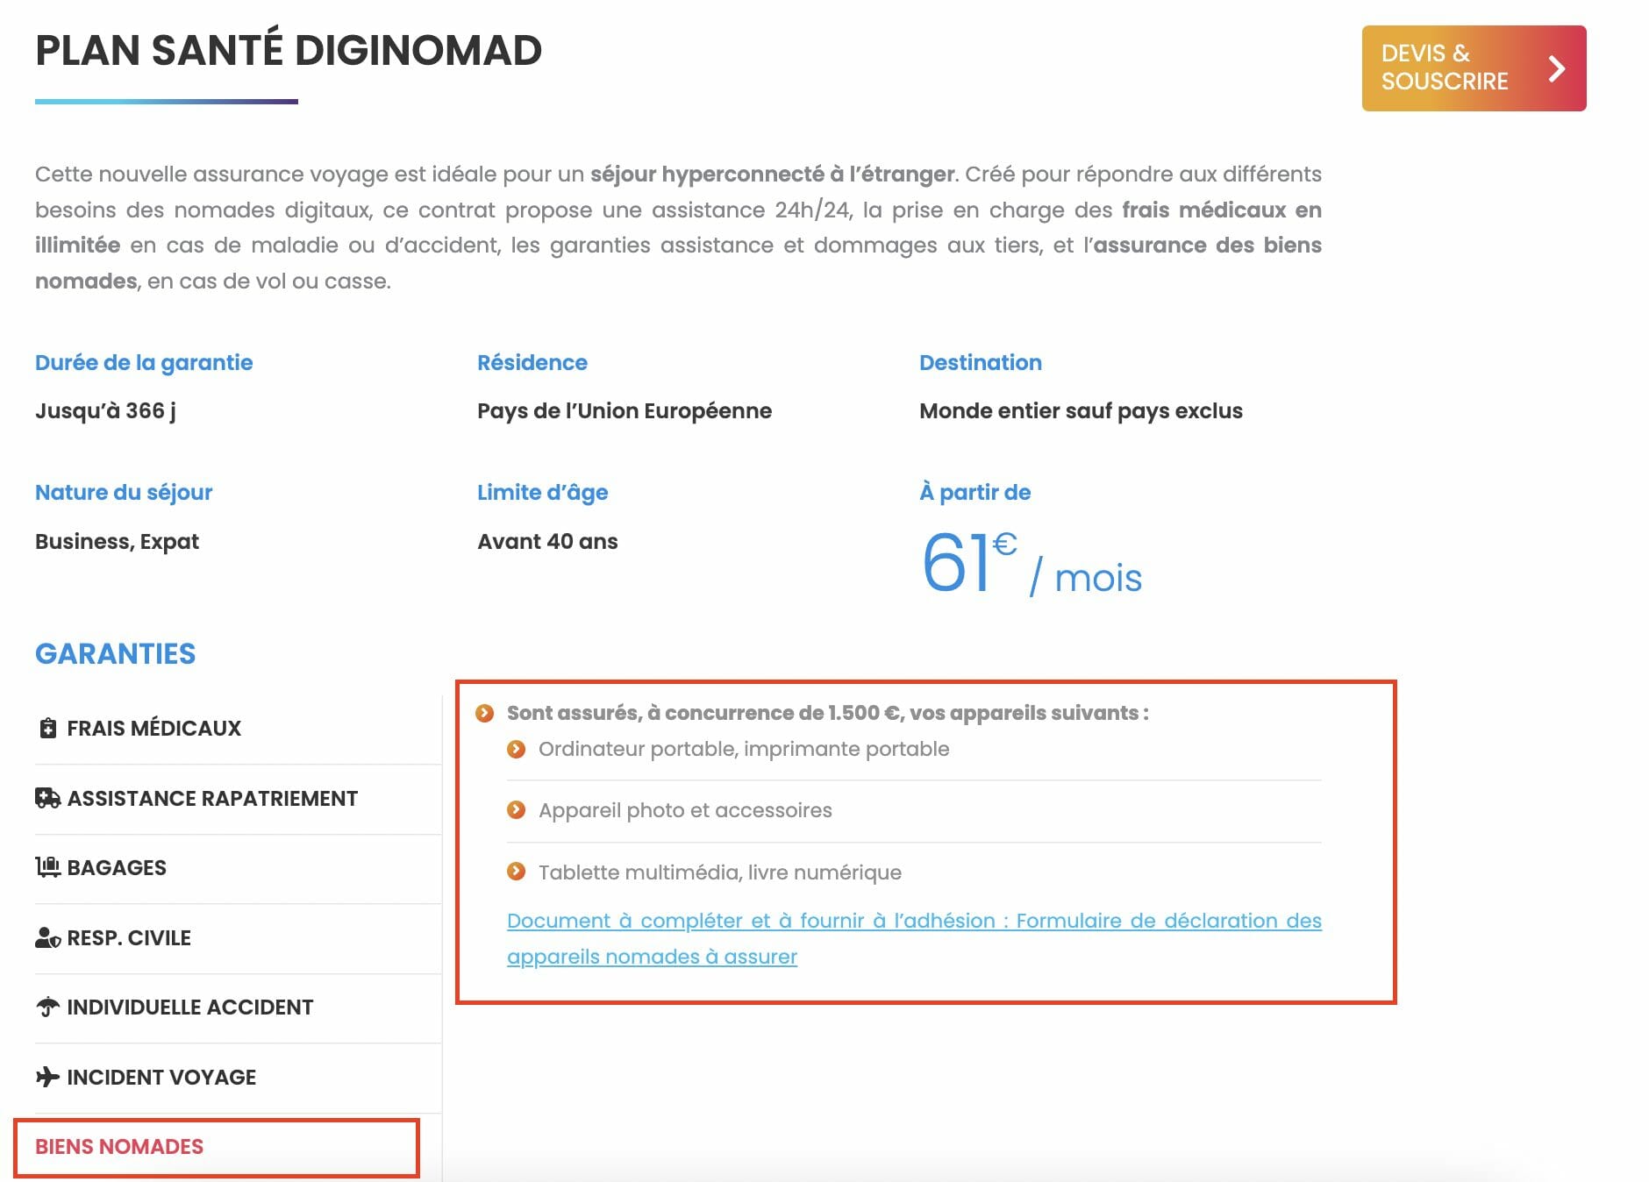Click 'Monde entier sauf pays exclus' text

1081,411
